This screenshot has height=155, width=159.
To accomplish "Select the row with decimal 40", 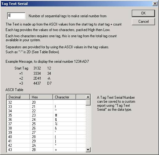I will tap(46, 137).
